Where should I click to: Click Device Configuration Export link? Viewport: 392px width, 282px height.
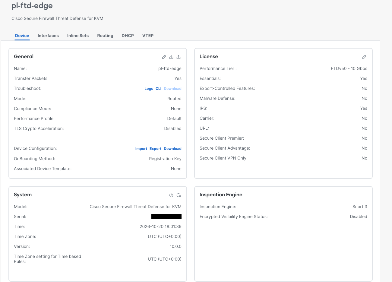[x=155, y=149]
